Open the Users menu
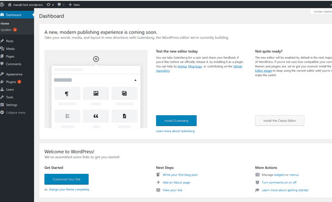Image resolution: width=332 pixels, height=202 pixels. point(17,89)
